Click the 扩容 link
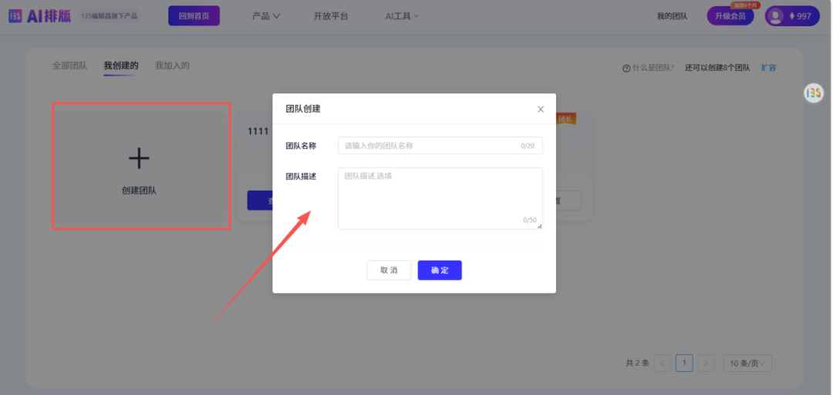Viewport: 833px width, 395px height. (x=769, y=68)
